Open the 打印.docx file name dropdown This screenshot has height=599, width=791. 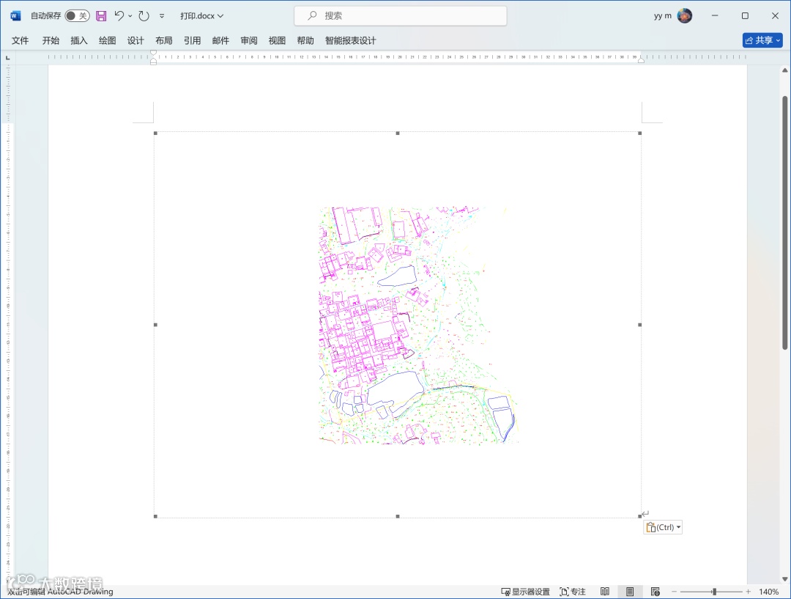(202, 15)
